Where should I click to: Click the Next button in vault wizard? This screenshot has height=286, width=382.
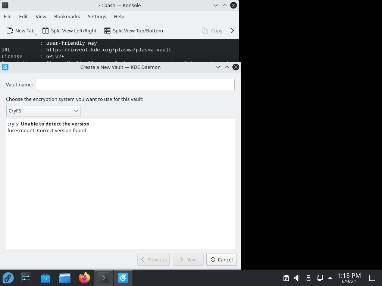188,260
